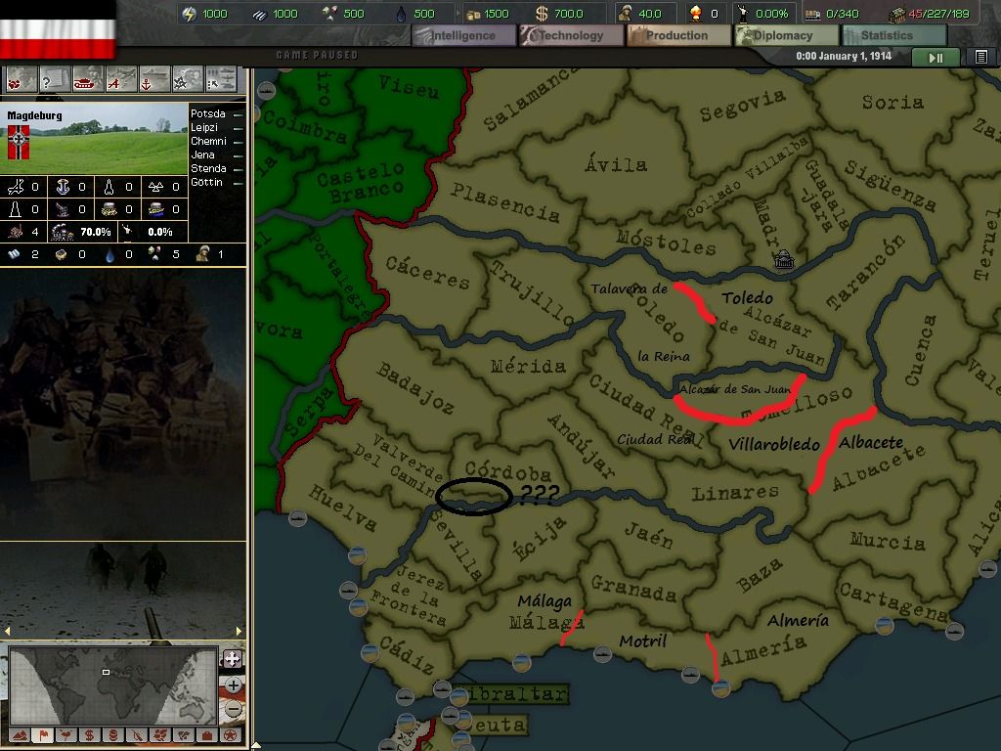The width and height of the screenshot is (1001, 751).
Task: Click the red explosion star toolbar icon
Action: [187, 80]
